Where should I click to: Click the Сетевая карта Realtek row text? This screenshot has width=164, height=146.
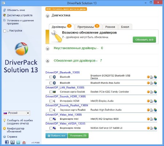tap(73, 92)
